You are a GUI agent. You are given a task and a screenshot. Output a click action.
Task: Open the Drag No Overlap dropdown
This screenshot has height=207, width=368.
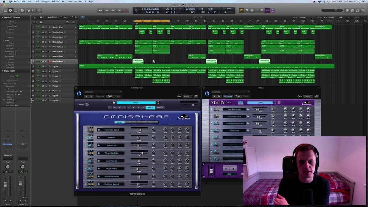click(330, 18)
